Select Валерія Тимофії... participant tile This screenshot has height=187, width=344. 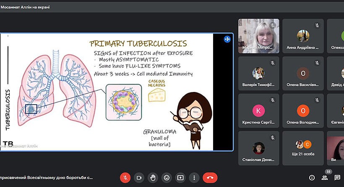coord(259,74)
